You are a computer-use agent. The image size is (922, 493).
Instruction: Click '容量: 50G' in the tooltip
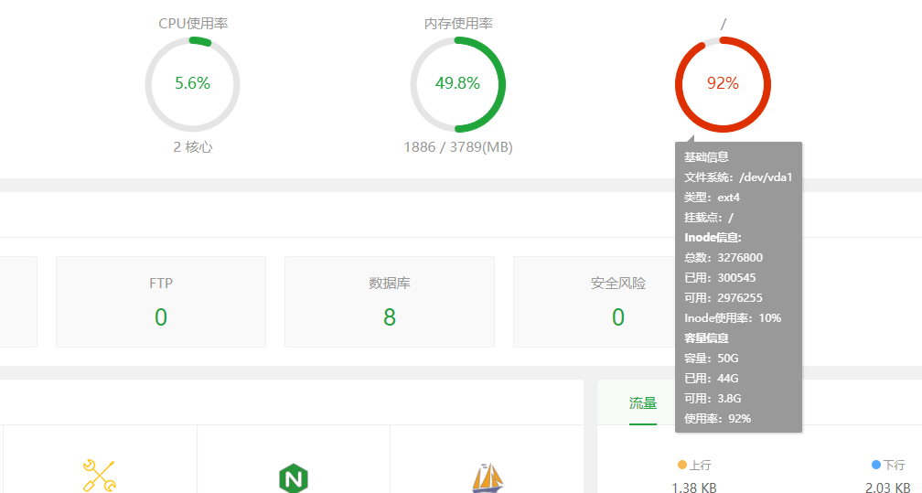coord(712,359)
